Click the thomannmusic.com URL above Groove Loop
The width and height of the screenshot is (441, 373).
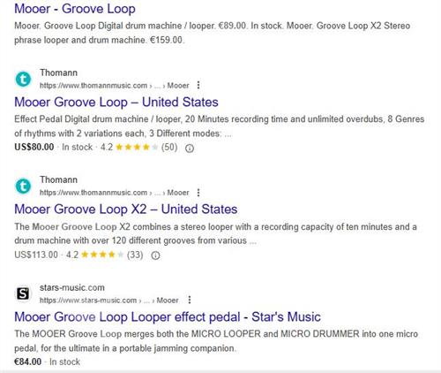(x=115, y=86)
